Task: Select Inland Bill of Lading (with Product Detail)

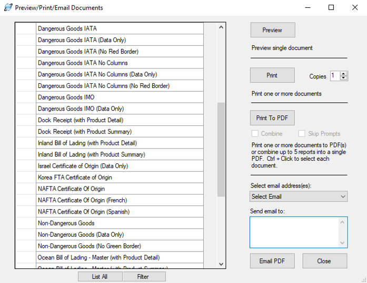Action: tap(120, 143)
